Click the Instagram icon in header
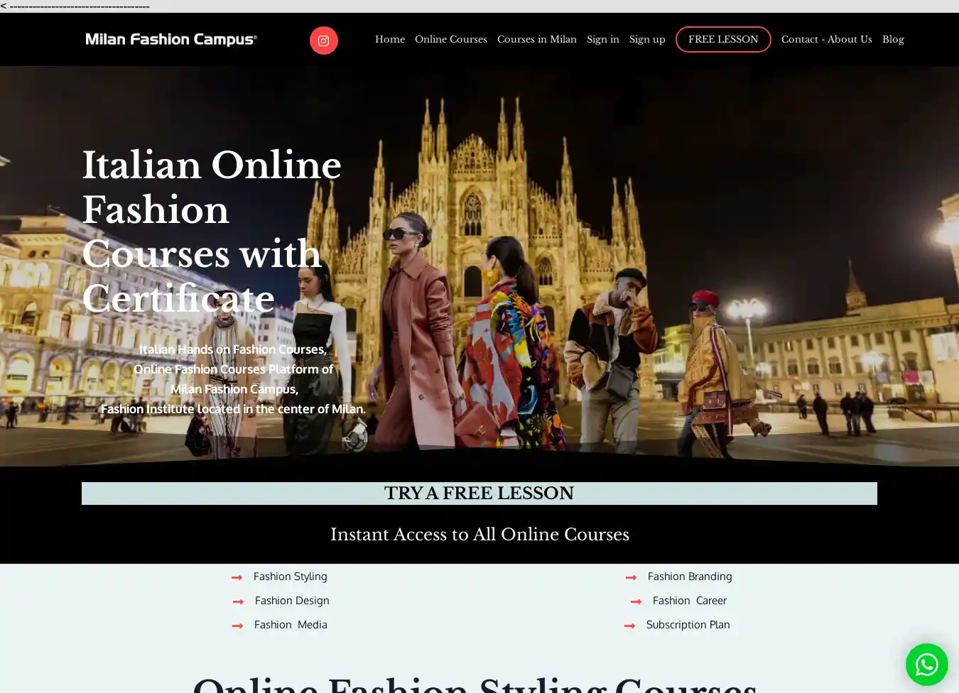Viewport: 959px width, 693px height. click(323, 40)
